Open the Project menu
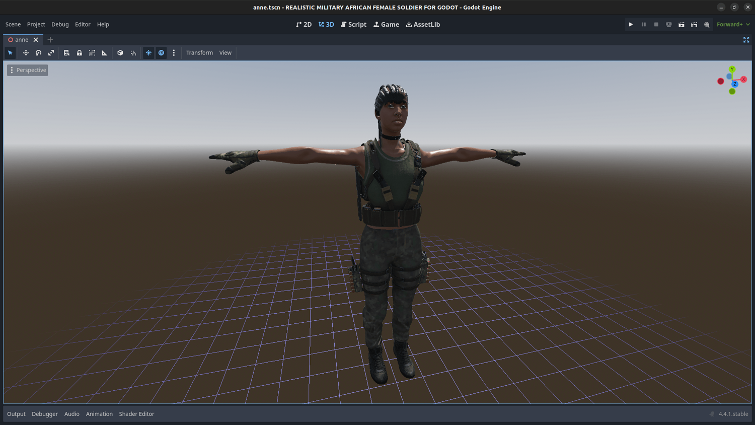Screen dimensions: 755x425 click(x=36, y=24)
